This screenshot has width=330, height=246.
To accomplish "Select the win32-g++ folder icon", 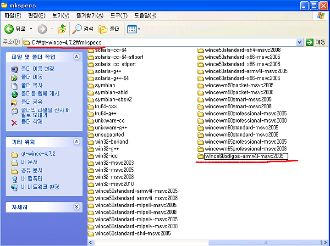I will (x=91, y=149).
